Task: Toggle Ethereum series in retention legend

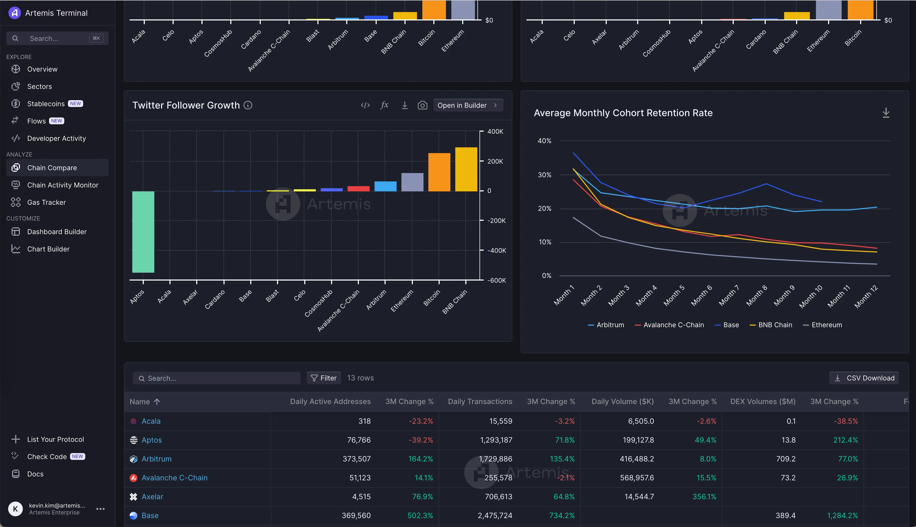Action: point(822,325)
